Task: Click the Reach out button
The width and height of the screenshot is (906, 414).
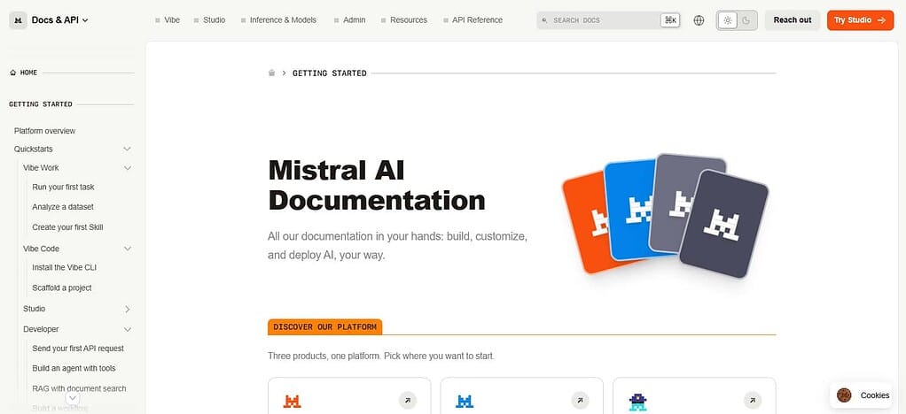Action: click(793, 20)
